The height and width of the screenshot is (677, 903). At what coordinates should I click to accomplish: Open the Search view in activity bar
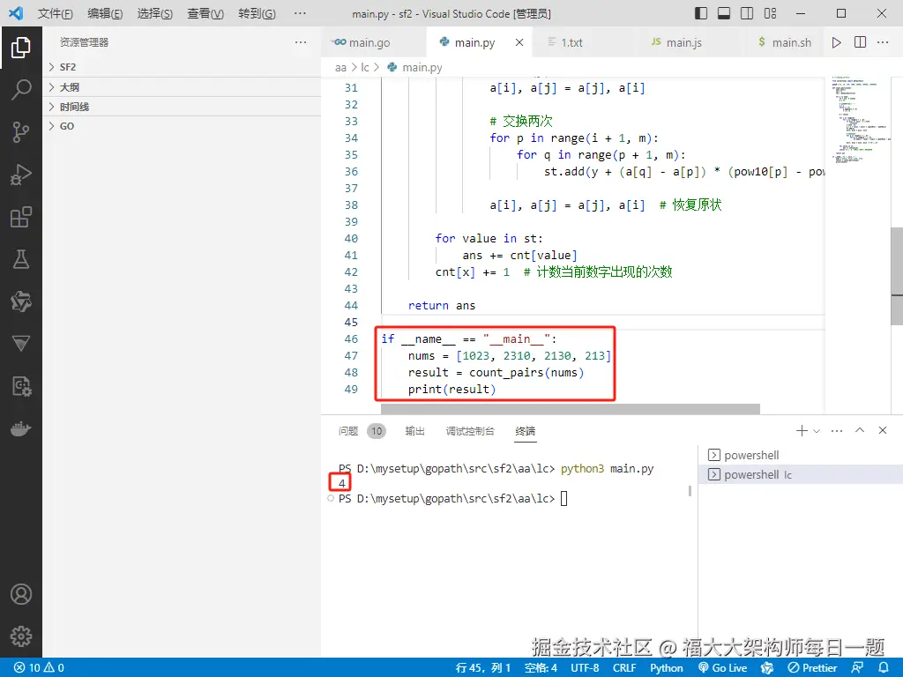tap(21, 89)
